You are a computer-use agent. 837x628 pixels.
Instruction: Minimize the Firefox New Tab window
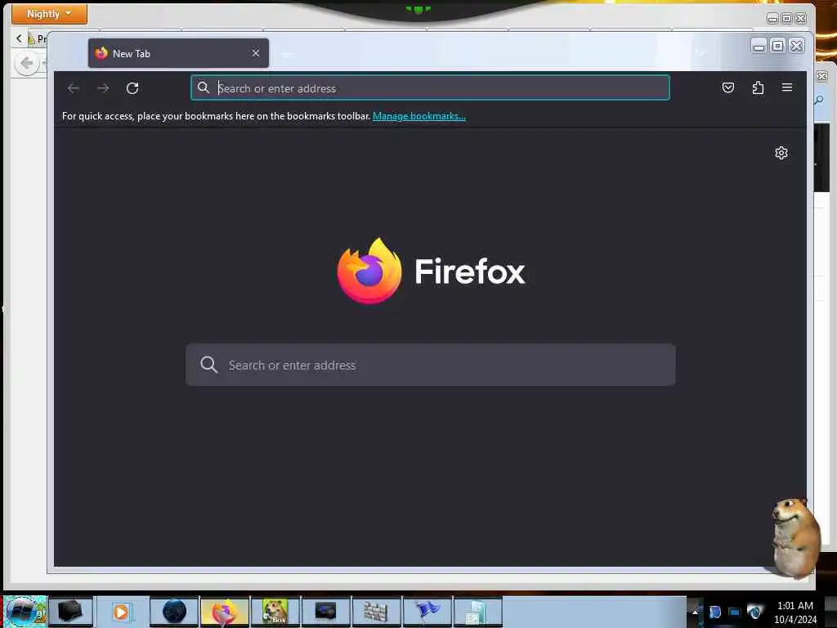click(759, 47)
